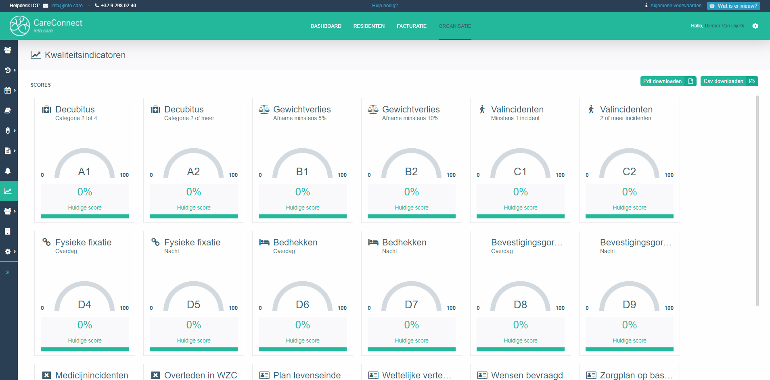
Task: Go to the Residenten tab
Action: (x=369, y=26)
